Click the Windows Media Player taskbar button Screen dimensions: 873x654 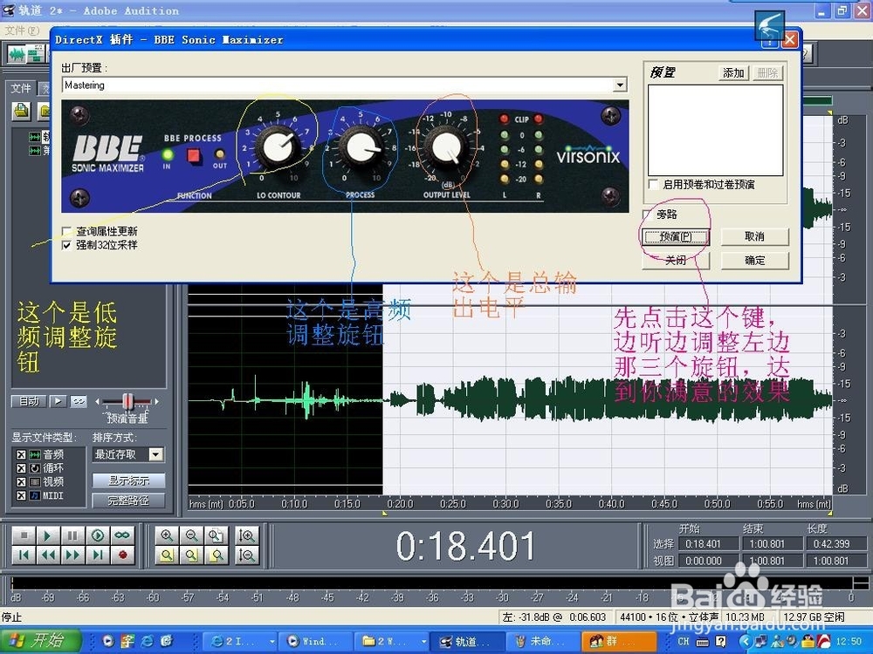click(x=315, y=641)
